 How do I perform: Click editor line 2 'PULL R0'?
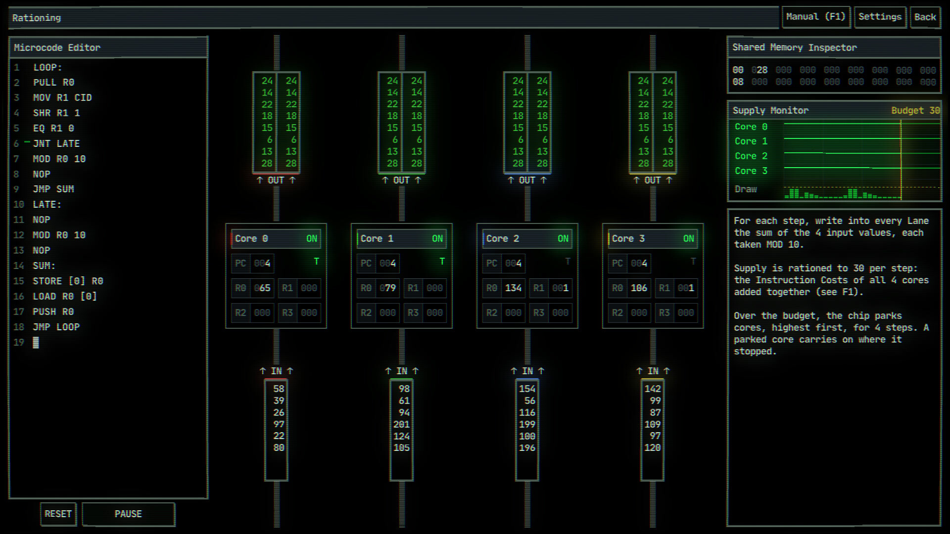coord(54,83)
